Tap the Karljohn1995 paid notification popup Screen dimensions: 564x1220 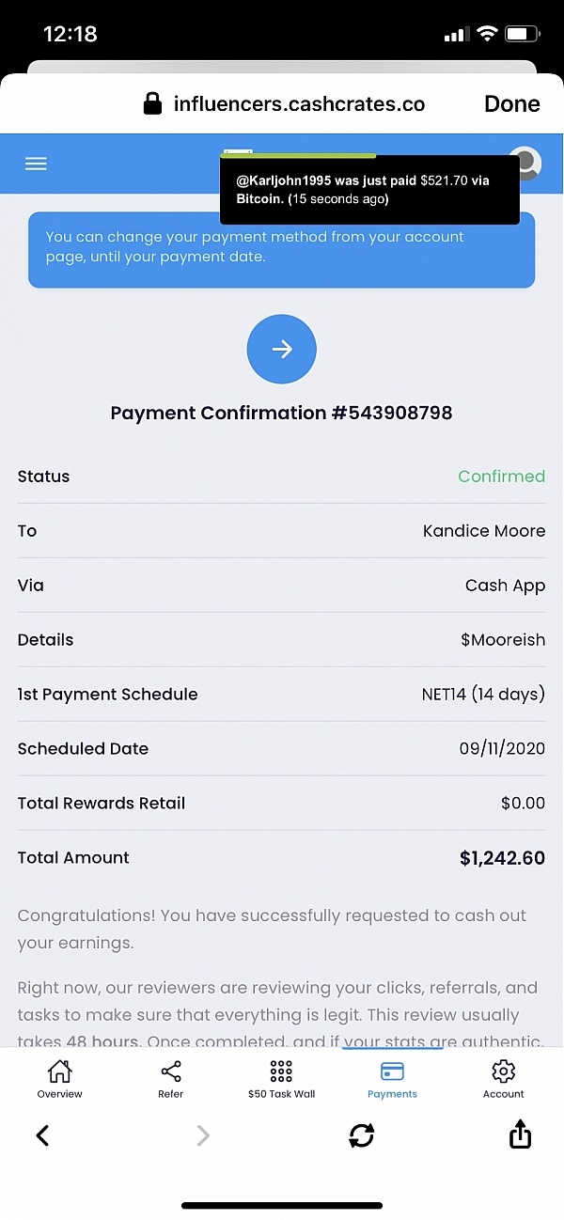(368, 189)
